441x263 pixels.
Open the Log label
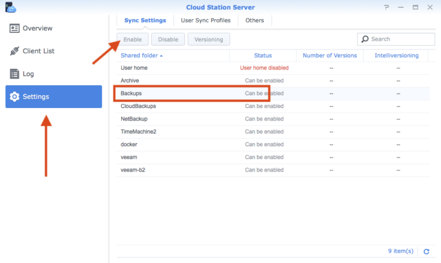pos(28,74)
